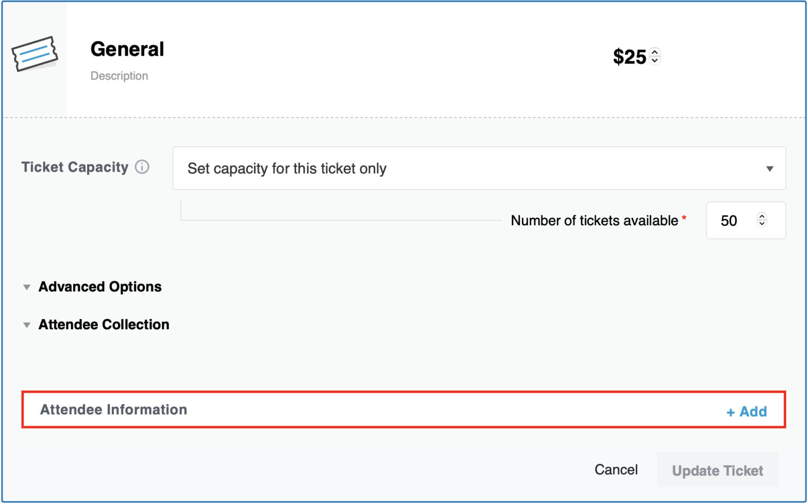Click the Description placeholder text

point(120,76)
